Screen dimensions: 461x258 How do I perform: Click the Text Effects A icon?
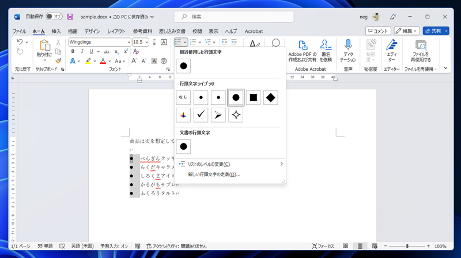73,61
